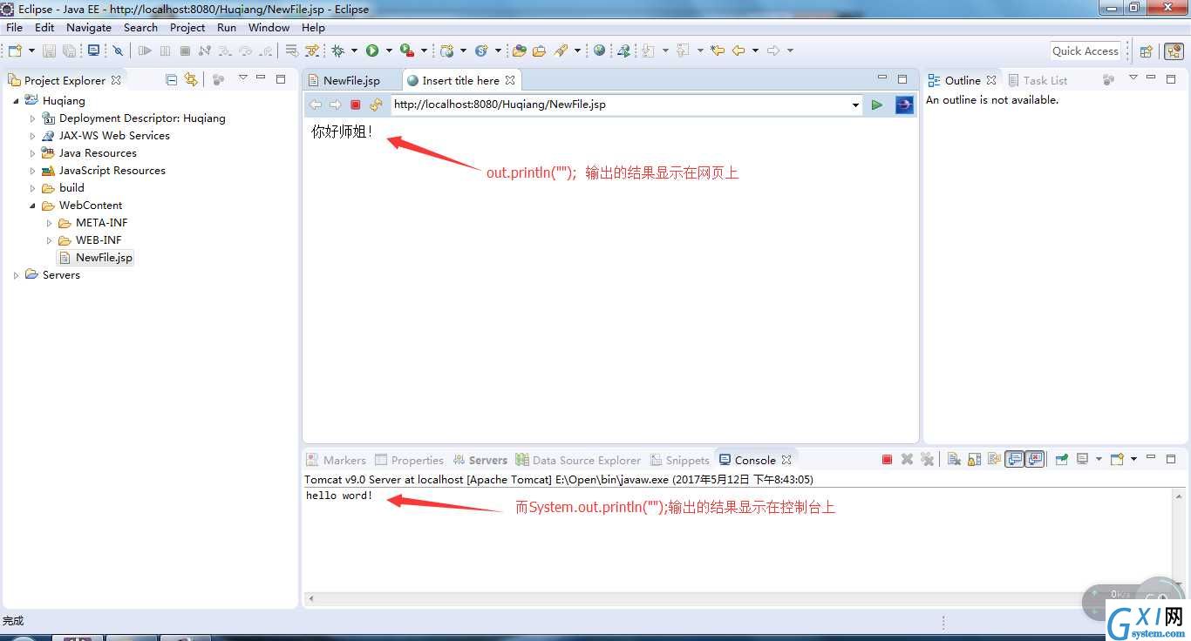This screenshot has width=1191, height=641.
Task: Click the Clear Console icon
Action: pyautogui.click(x=954, y=459)
